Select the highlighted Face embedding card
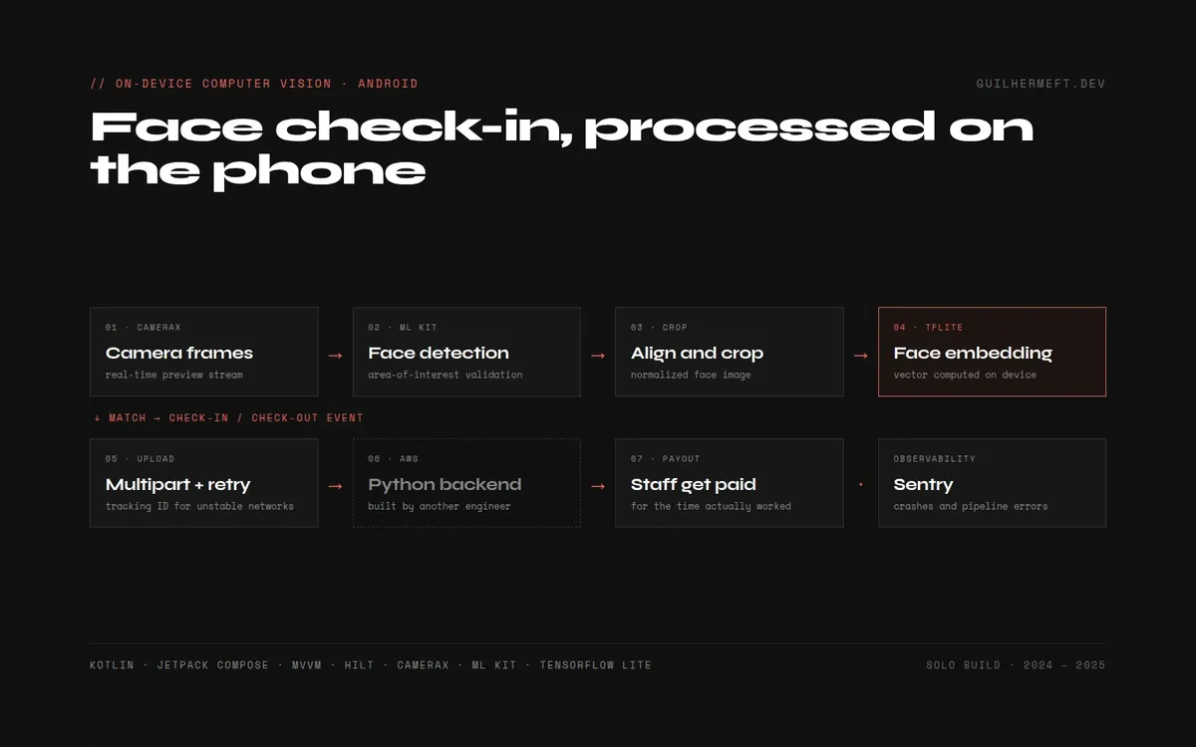The height and width of the screenshot is (747, 1196). (992, 352)
